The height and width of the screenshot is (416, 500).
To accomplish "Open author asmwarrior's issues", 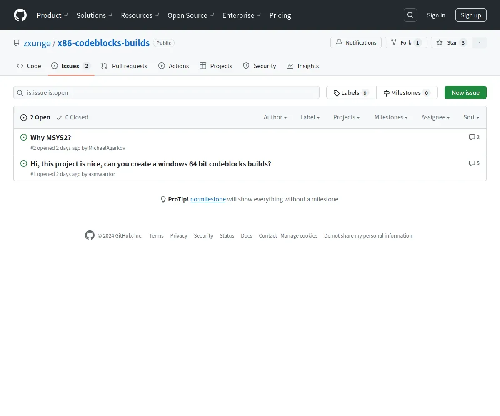I will click(102, 174).
